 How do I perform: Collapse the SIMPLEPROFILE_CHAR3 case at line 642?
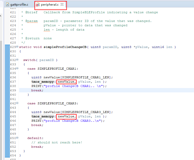[x=17, y=103]
